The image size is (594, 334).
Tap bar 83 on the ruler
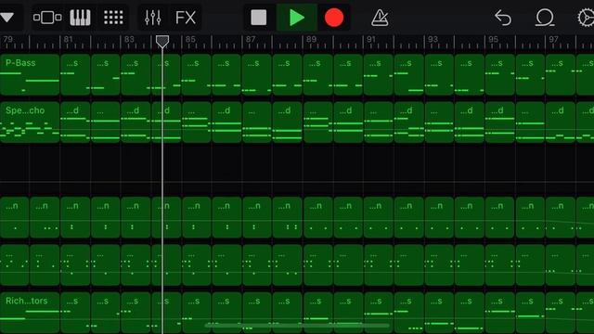pyautogui.click(x=129, y=39)
